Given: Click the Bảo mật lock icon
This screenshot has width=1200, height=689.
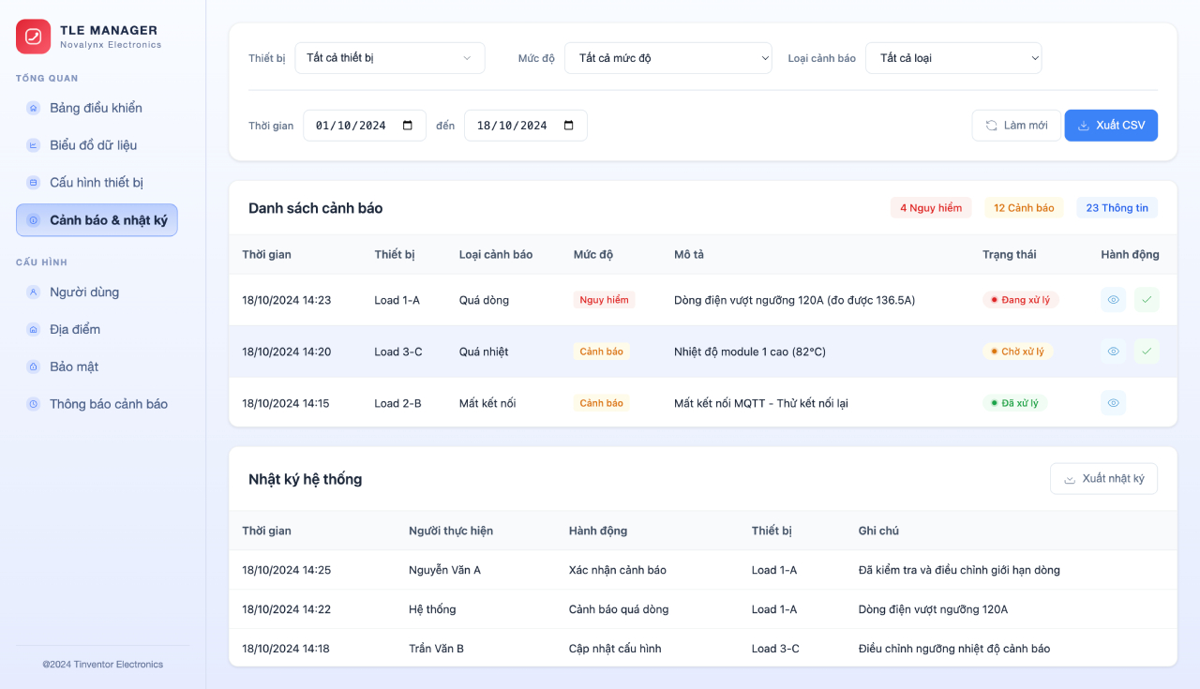Looking at the screenshot, I should (33, 367).
